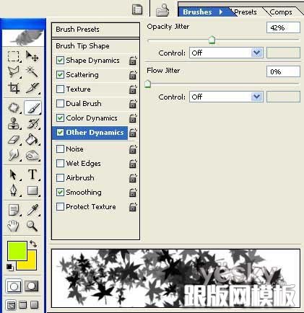This screenshot has width=304, height=313.
Task: Switch to the Tool Presets tab
Action: [246, 12]
